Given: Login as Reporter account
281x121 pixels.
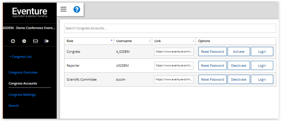Looking at the screenshot, I should point(262,66).
